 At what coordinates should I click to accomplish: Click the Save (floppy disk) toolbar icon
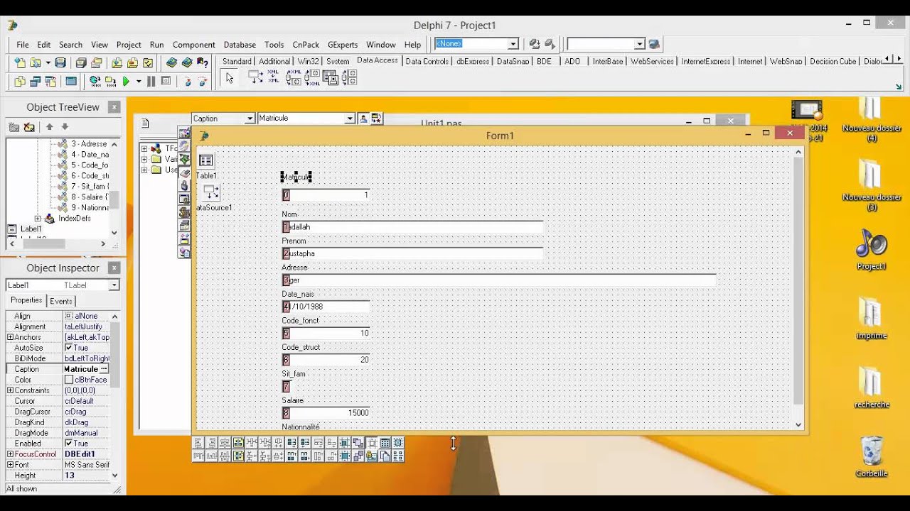click(60, 62)
